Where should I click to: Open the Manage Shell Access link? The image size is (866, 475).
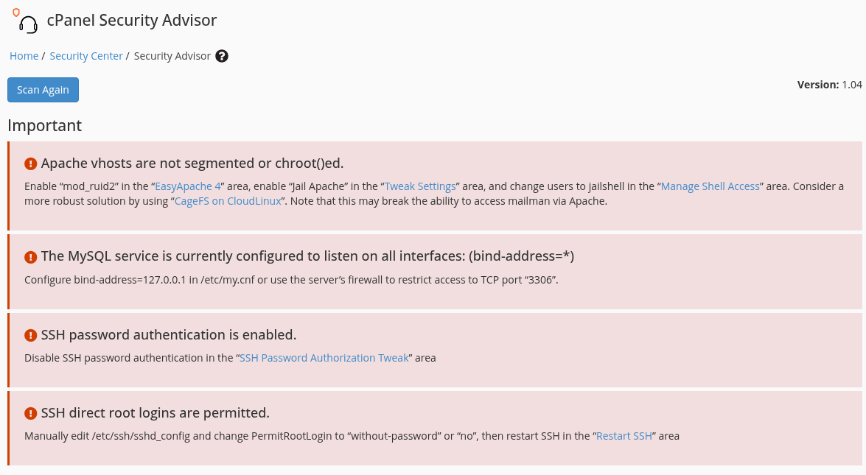pos(710,186)
